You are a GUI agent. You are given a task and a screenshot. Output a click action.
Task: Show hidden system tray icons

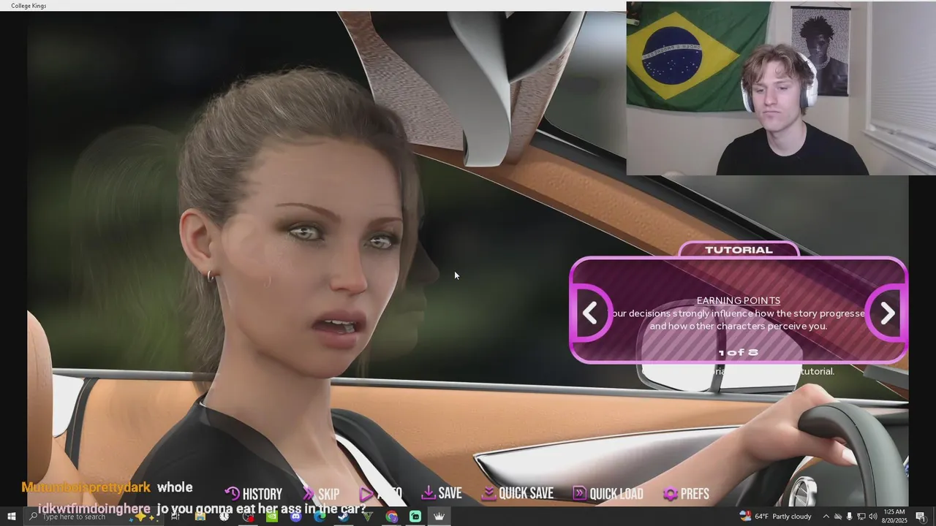tap(826, 517)
